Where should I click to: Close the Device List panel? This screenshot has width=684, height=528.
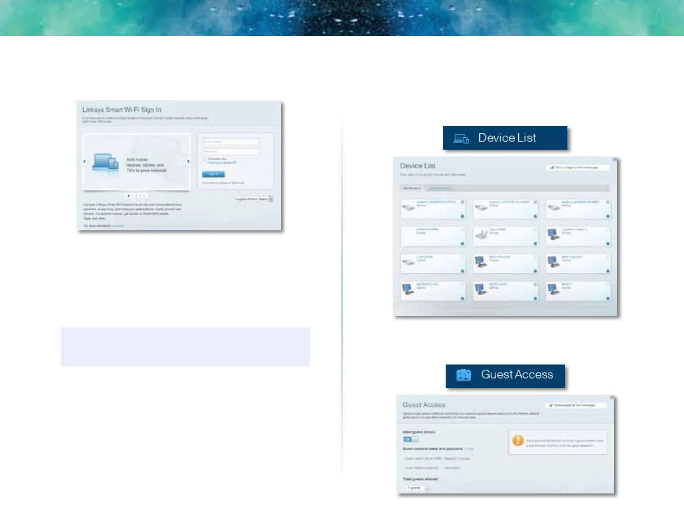point(614,160)
